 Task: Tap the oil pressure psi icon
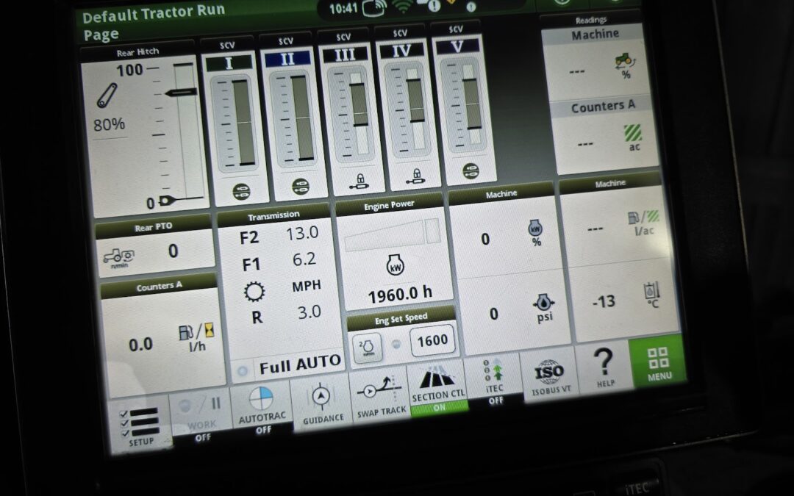click(x=544, y=308)
